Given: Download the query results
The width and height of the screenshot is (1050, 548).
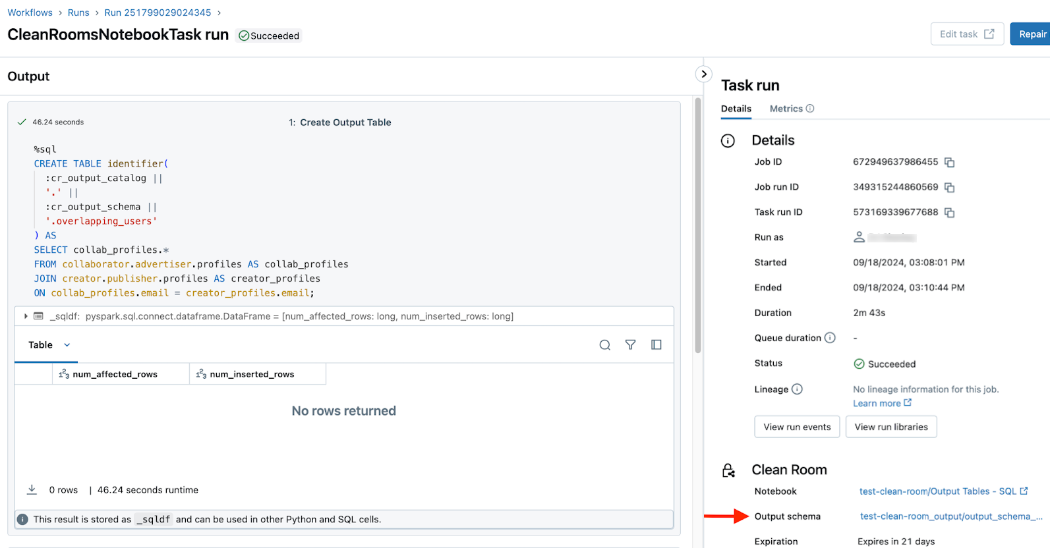Looking at the screenshot, I should (32, 489).
